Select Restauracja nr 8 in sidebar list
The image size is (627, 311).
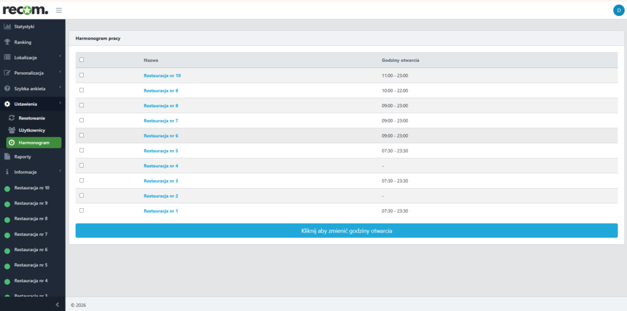point(31,219)
